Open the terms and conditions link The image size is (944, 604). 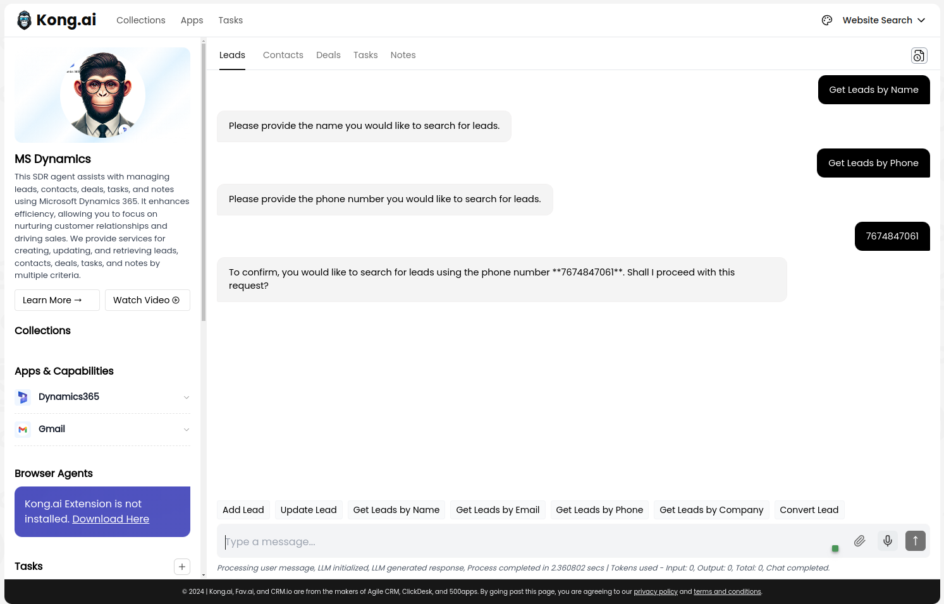(x=727, y=592)
